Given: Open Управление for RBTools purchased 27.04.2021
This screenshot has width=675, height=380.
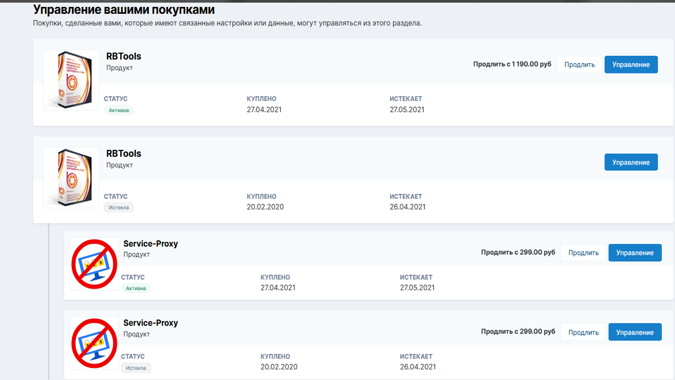Looking at the screenshot, I should (x=631, y=64).
